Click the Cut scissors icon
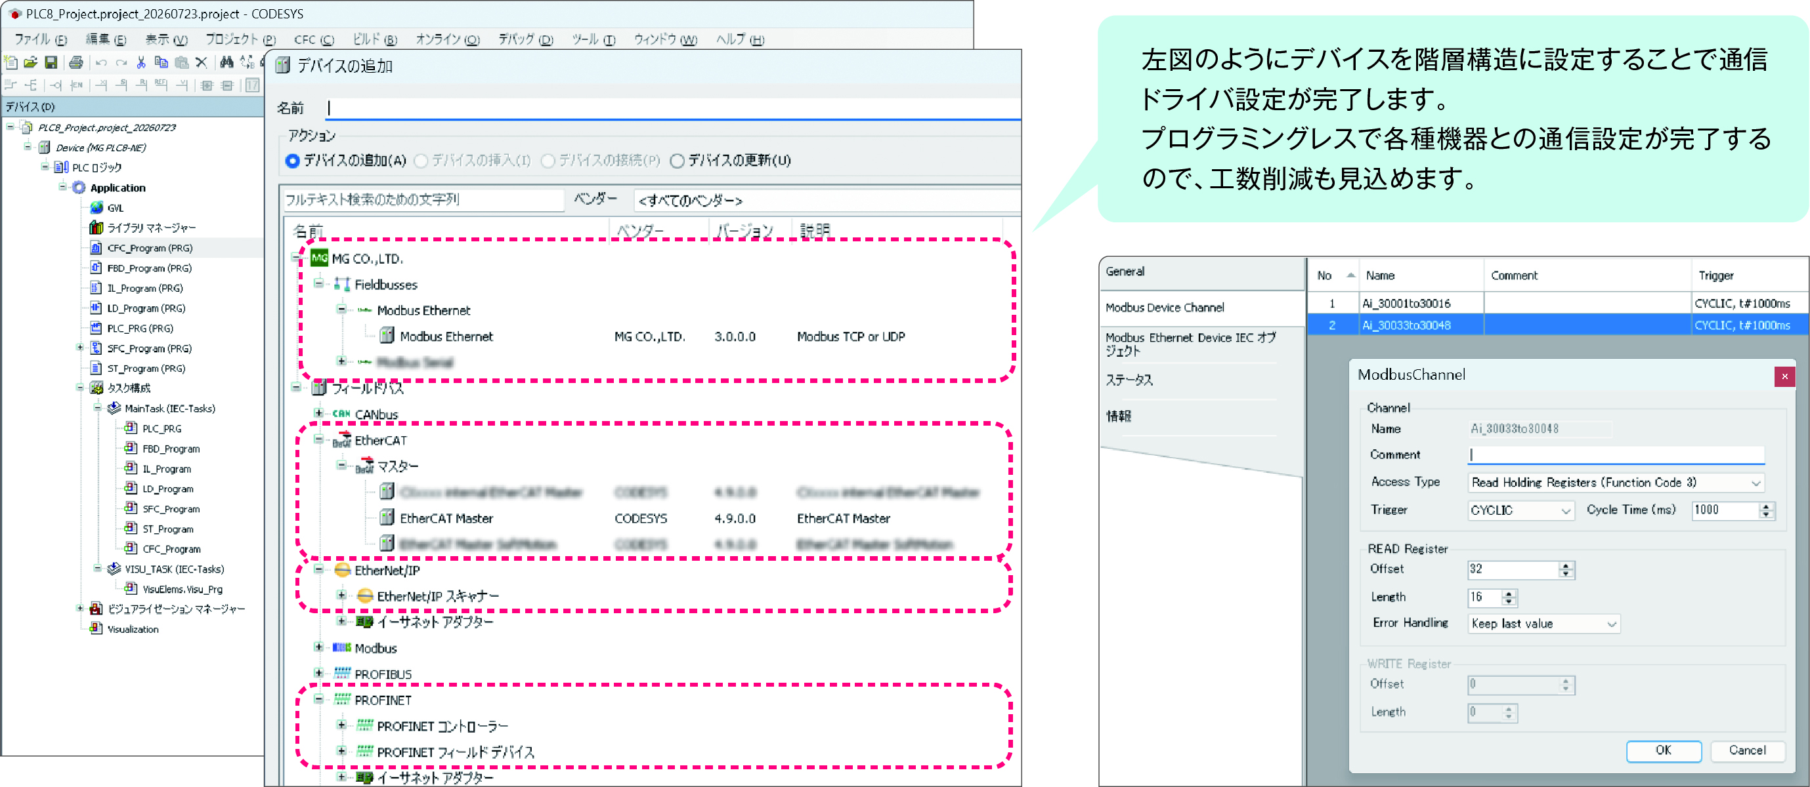1810x787 pixels. click(x=140, y=62)
